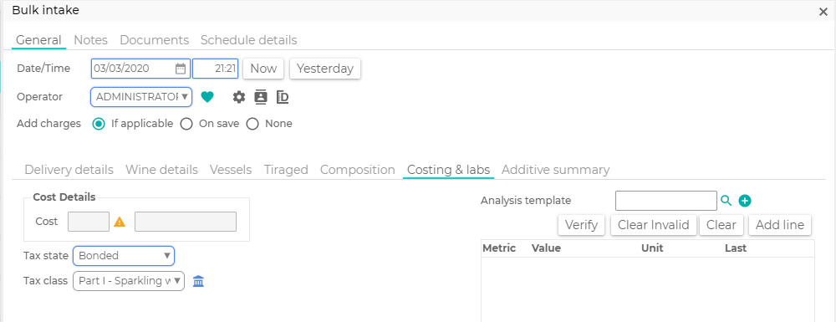Open the date picker calendar icon
Viewport: 836px width, 322px height.
(181, 69)
